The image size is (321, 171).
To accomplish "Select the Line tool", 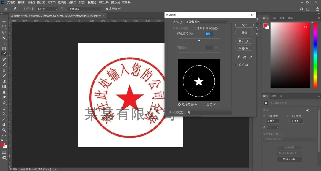I will click(4, 119).
